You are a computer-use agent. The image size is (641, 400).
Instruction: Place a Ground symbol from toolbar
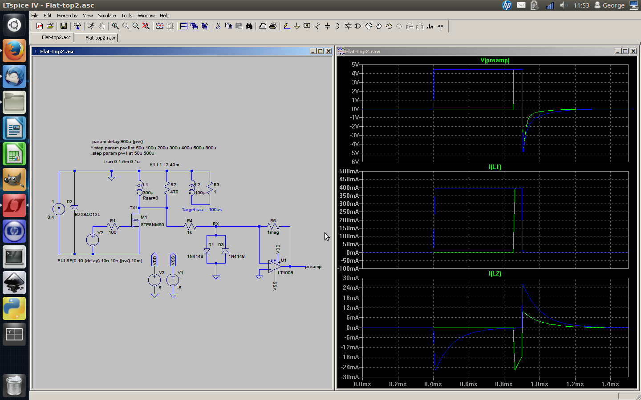(296, 26)
